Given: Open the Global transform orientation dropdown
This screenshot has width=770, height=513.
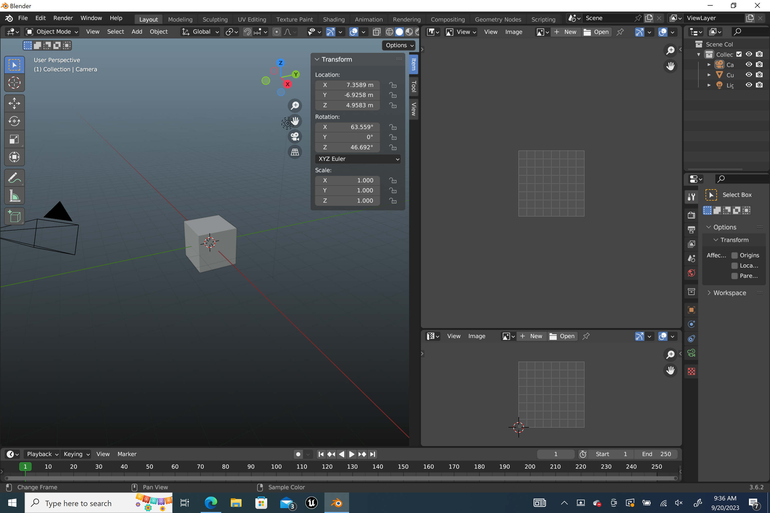Looking at the screenshot, I should [200, 32].
